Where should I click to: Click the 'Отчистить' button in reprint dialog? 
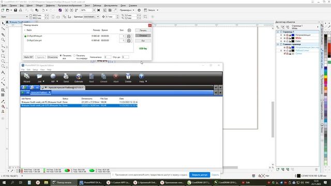(x=52, y=57)
